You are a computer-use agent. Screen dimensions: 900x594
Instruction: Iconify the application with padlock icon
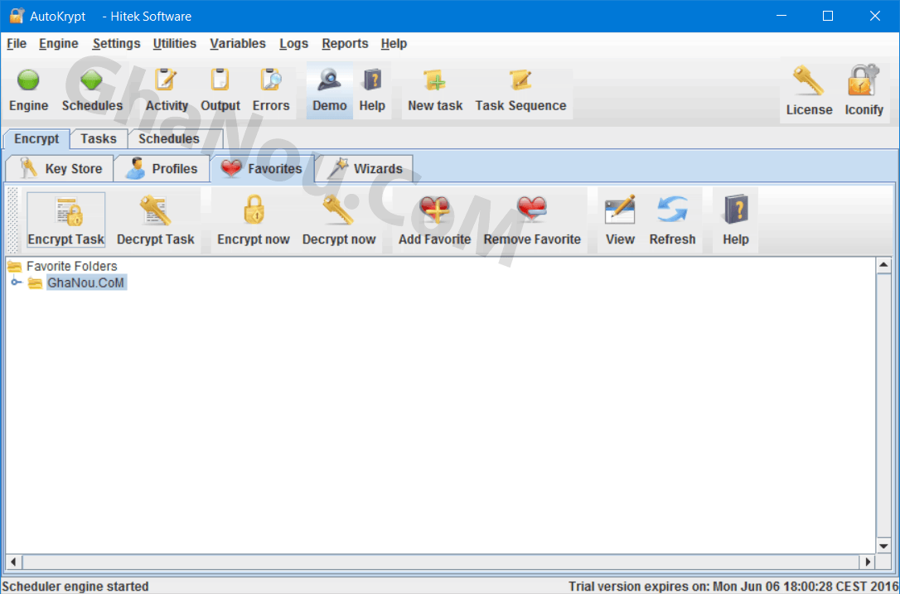864,83
